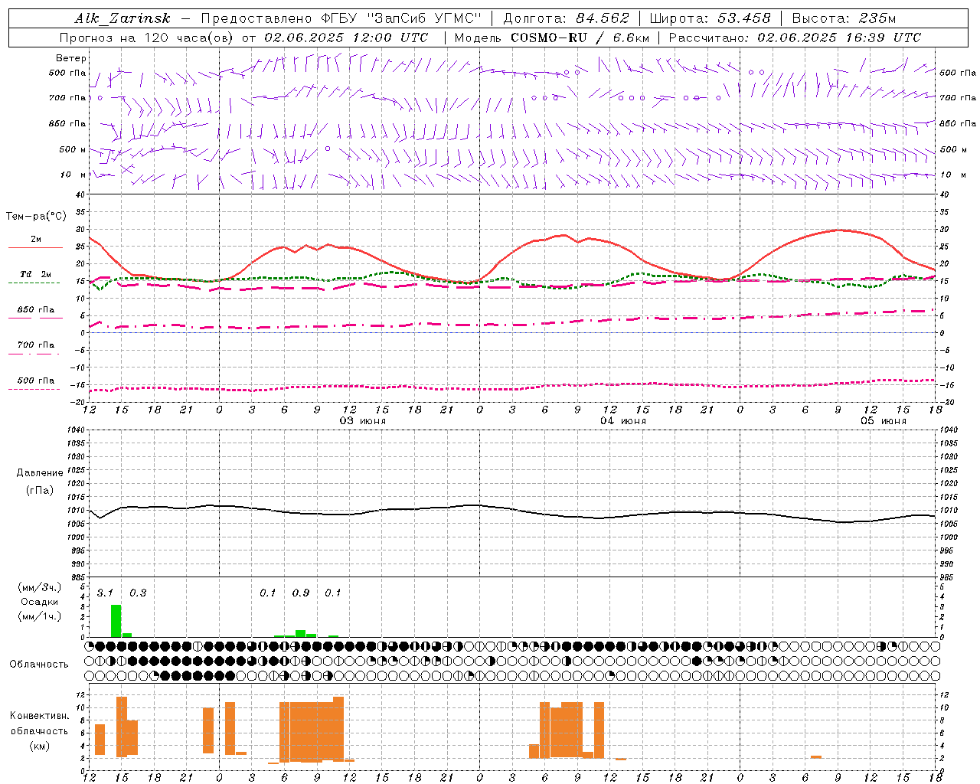Click the 'Конвективн.' convective cloud label
The width and height of the screenshot is (980, 784).
tap(40, 716)
